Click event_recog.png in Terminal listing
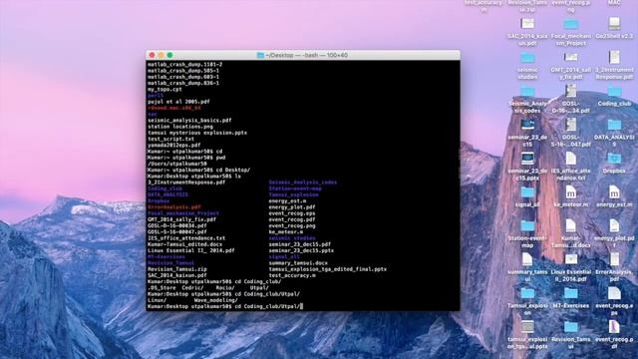 (x=292, y=225)
